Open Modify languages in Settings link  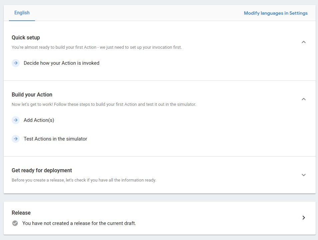point(276,13)
